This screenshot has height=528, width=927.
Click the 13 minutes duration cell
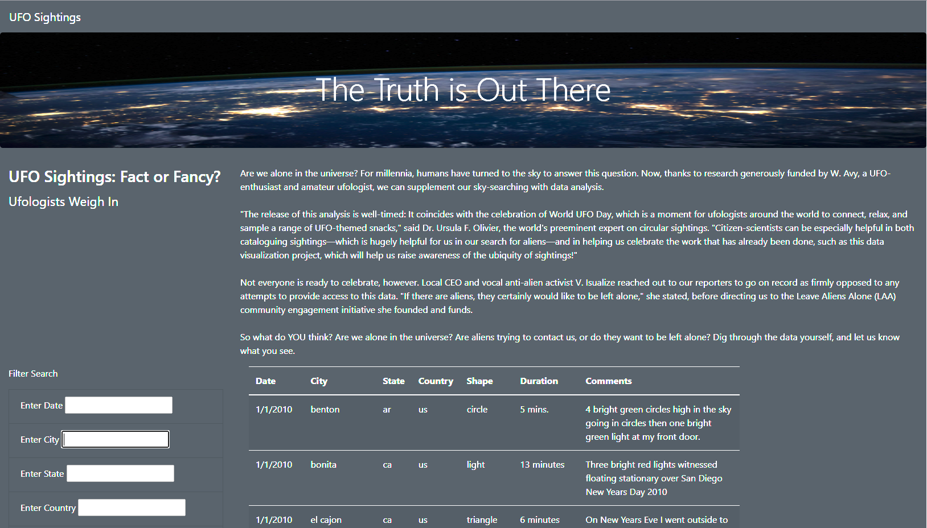tap(542, 464)
